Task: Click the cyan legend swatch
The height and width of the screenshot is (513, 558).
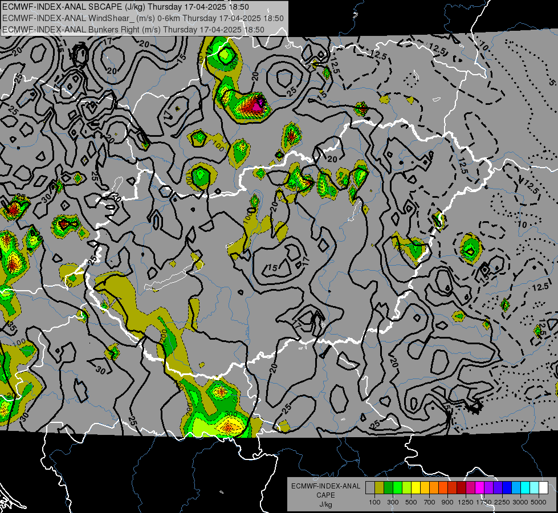Action: pos(526,488)
